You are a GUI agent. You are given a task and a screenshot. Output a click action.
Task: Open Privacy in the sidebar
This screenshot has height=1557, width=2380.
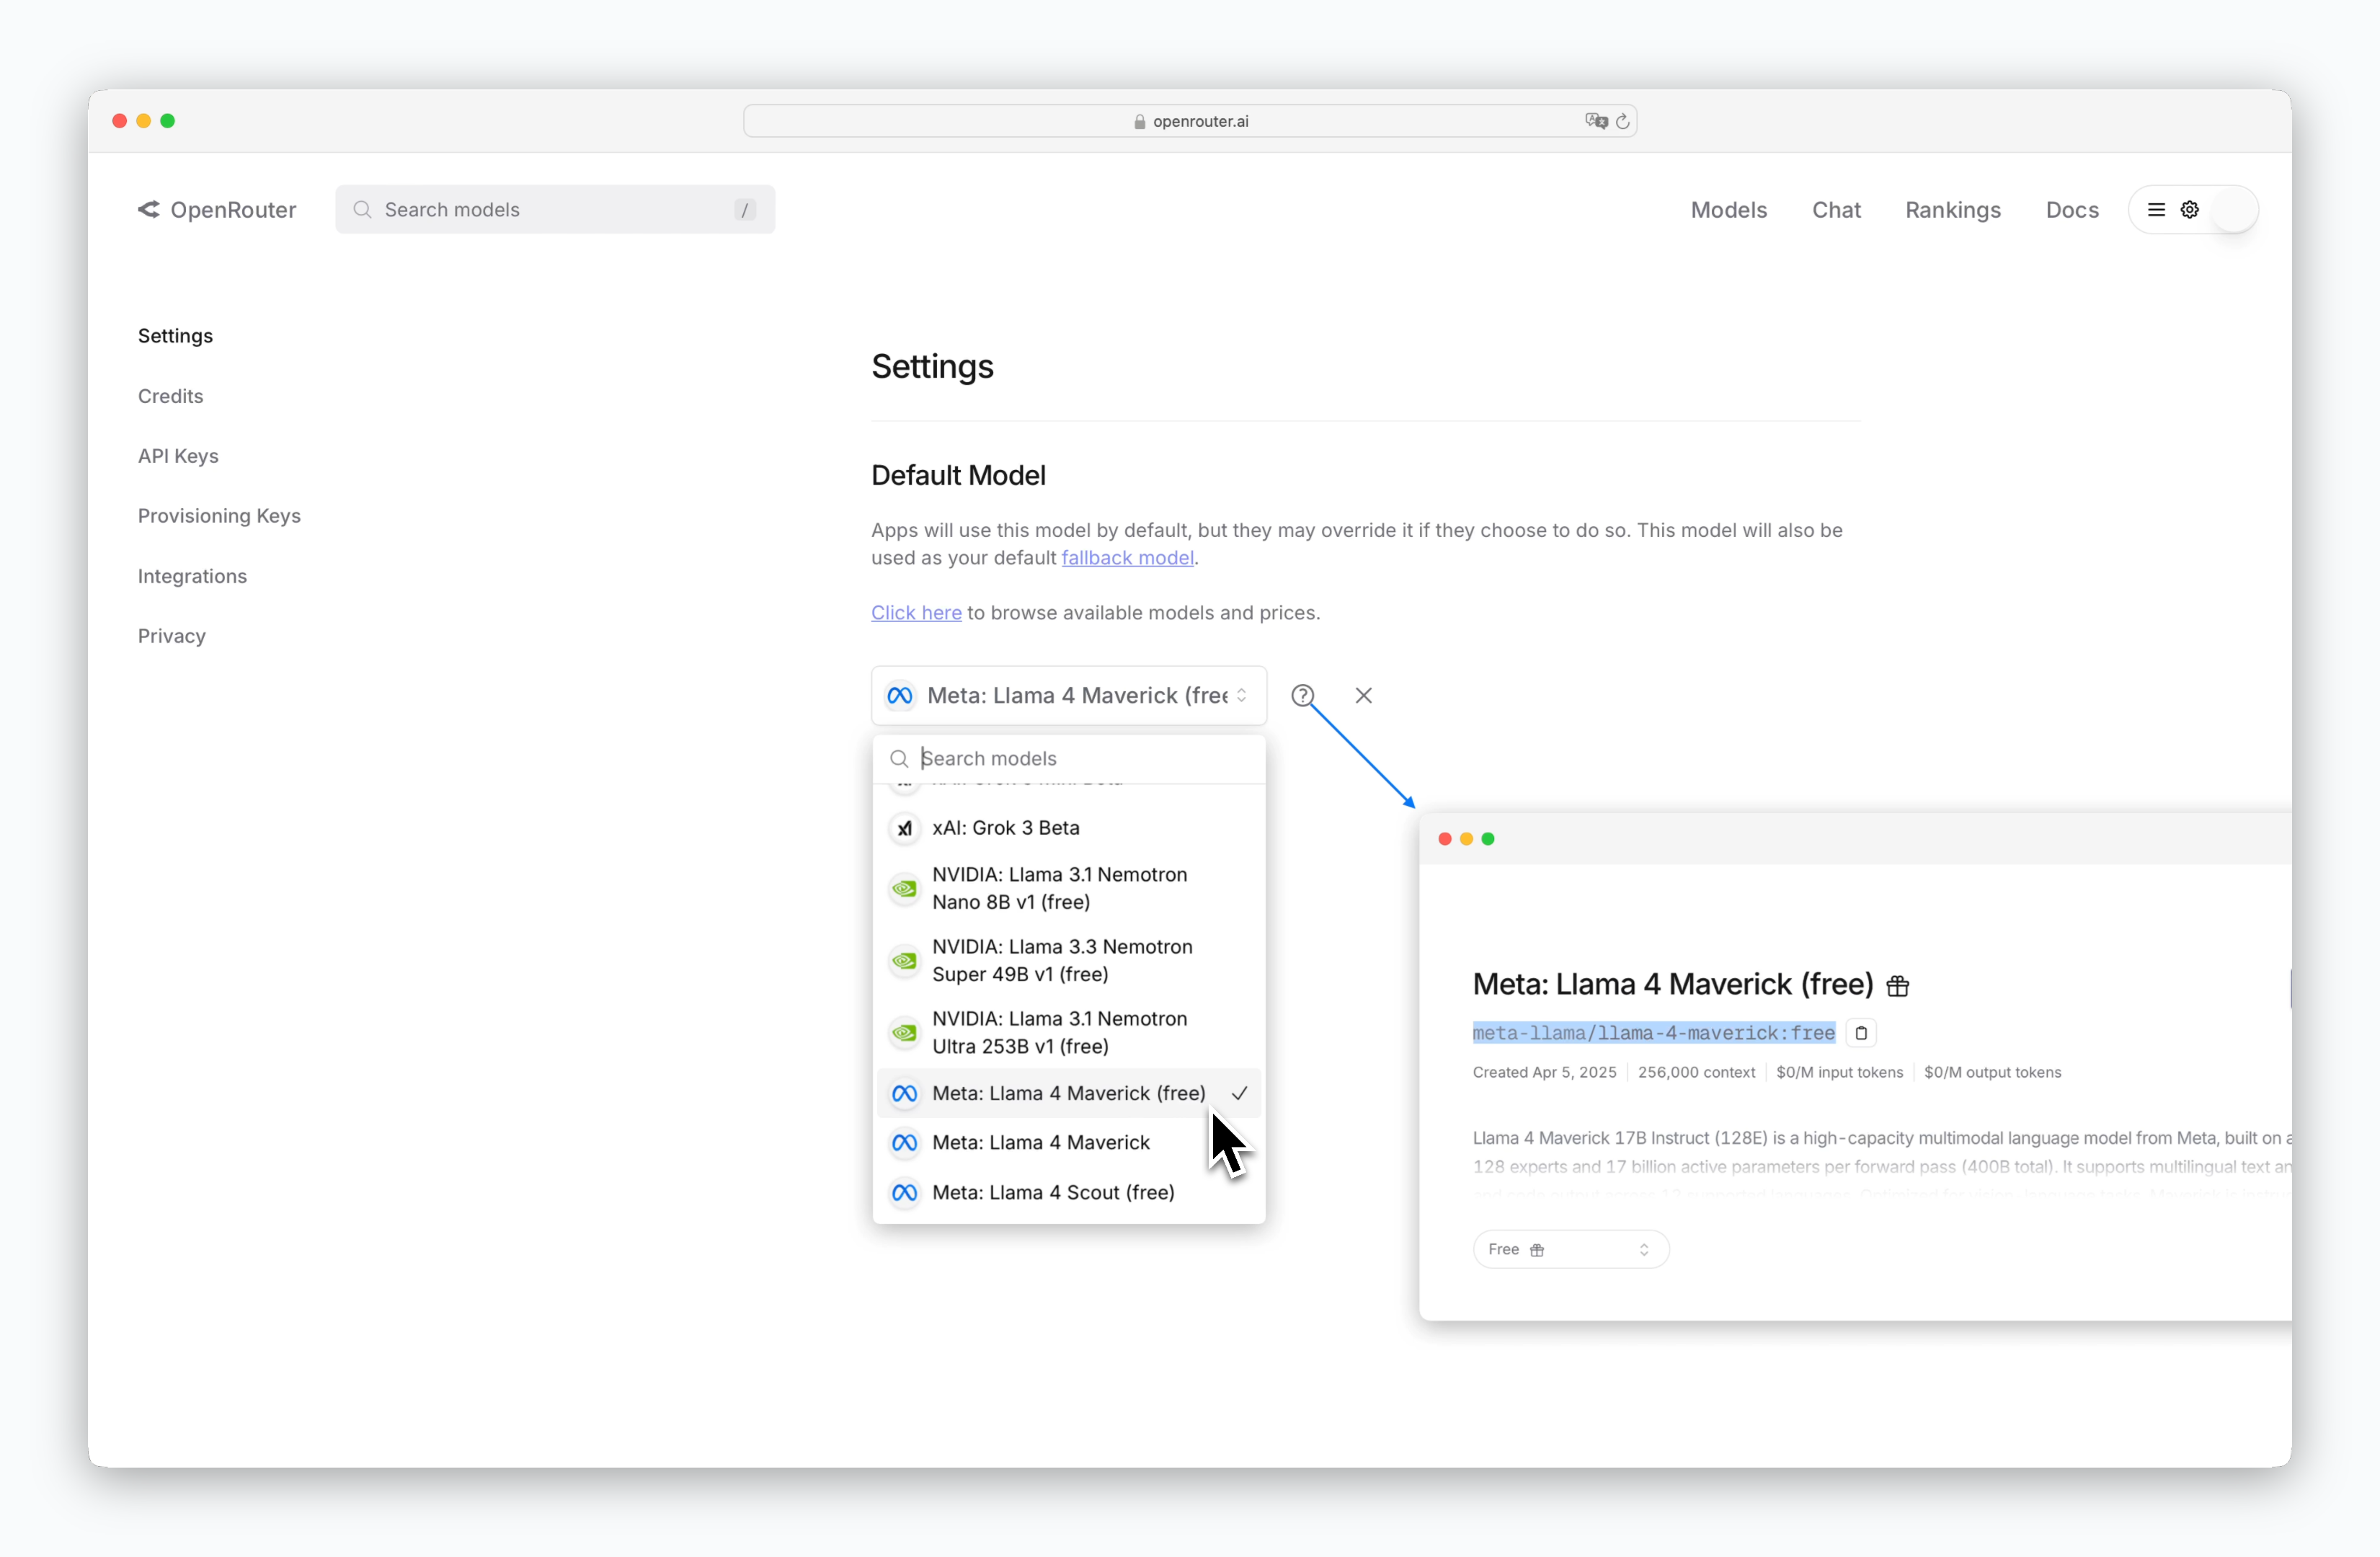[x=172, y=636]
